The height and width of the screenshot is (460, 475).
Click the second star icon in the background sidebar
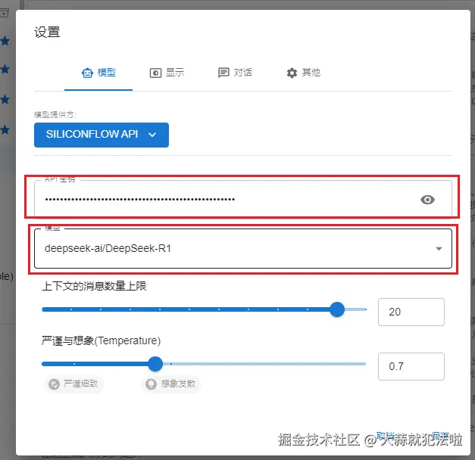pyautogui.click(x=5, y=69)
